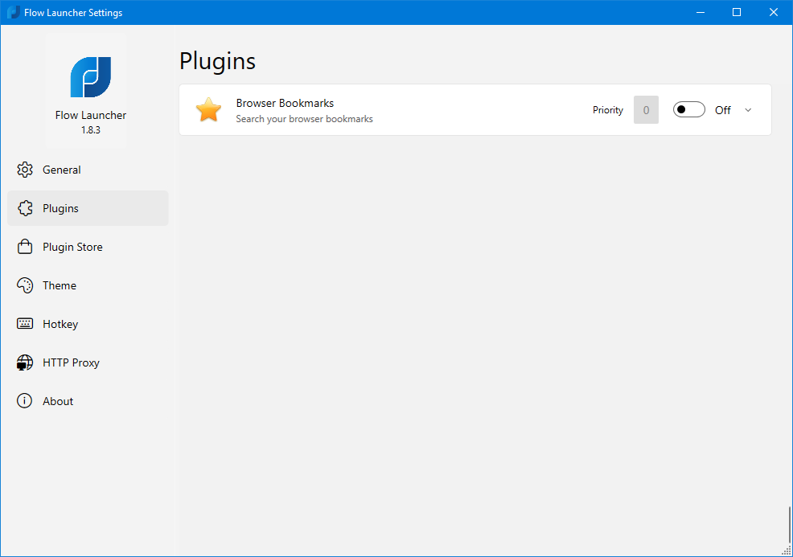Close the Flow Launcher Settings window
The width and height of the screenshot is (793, 557).
(x=774, y=12)
